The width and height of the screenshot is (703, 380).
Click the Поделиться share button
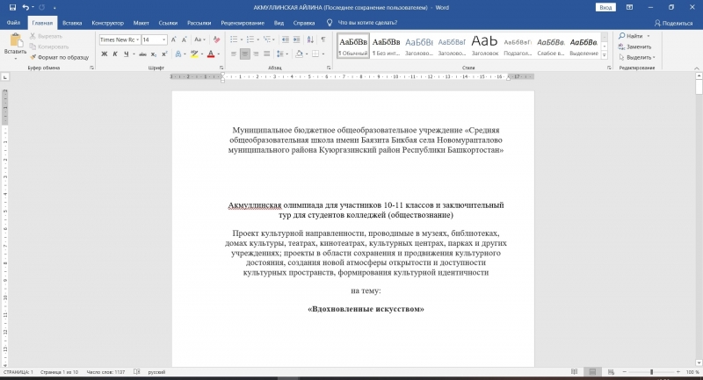tap(673, 23)
